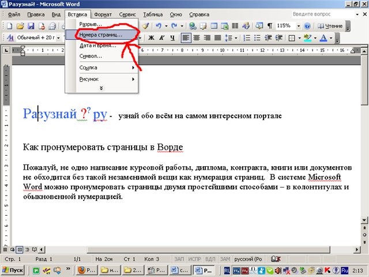Toggle ИСПР track changes in the status bar
The height and width of the screenshot is (277, 369).
pos(194,259)
